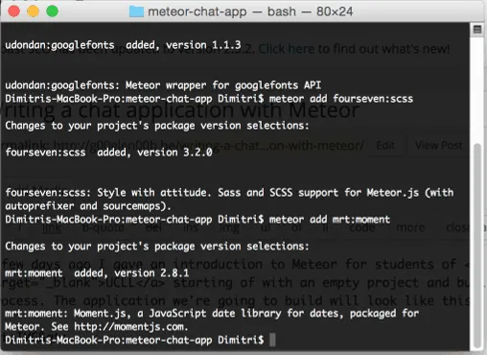
Task: Close the terminal window with red button
Action: pyautogui.click(x=13, y=12)
